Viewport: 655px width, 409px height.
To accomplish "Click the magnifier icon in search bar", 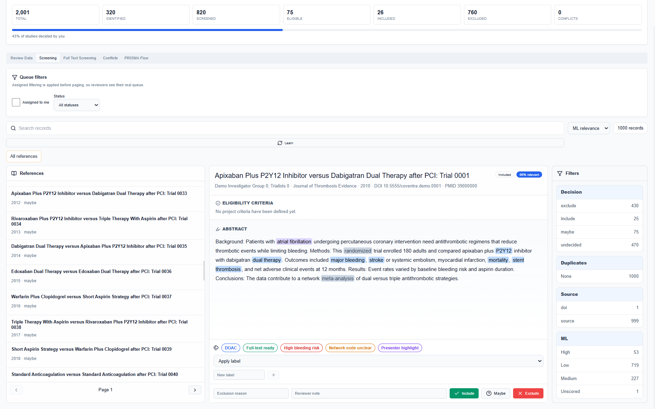I will pyautogui.click(x=13, y=128).
